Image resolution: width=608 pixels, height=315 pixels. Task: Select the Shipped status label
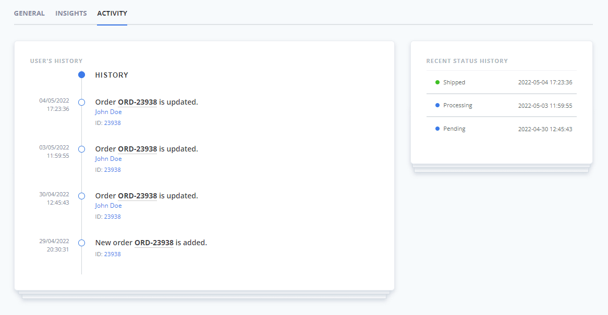[x=454, y=82]
